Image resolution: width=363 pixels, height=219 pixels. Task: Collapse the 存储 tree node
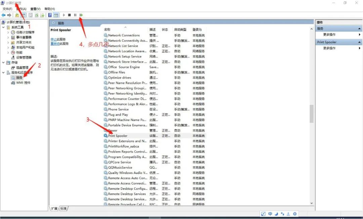[x=3, y=63]
